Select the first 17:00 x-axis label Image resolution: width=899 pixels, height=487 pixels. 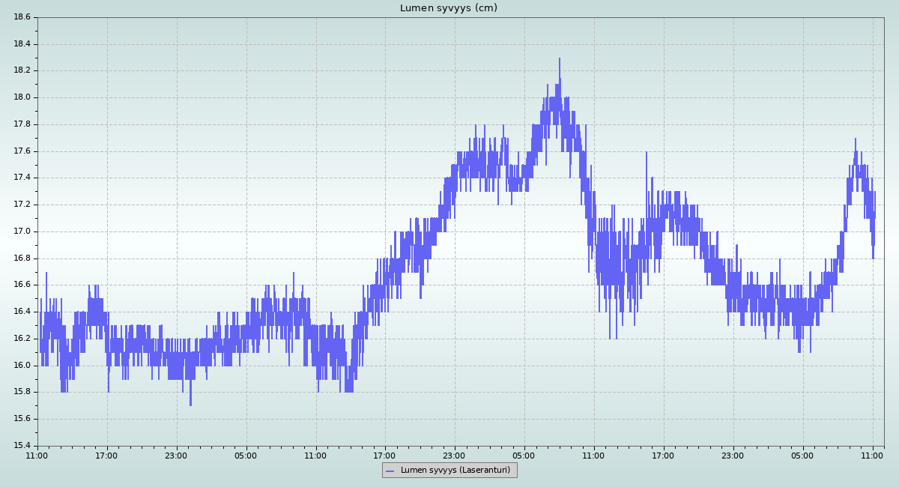106,455
